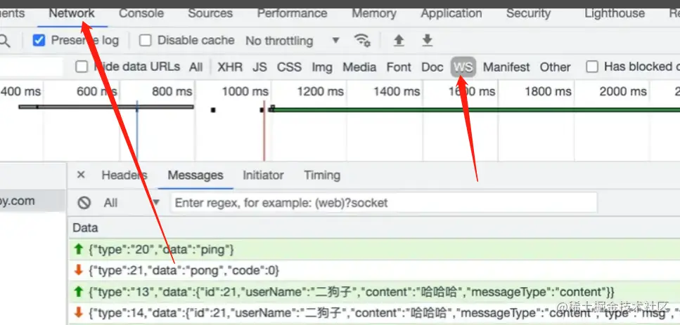Screen dimensions: 680x325
Task: Go to the Performance tab
Action: pos(293,13)
